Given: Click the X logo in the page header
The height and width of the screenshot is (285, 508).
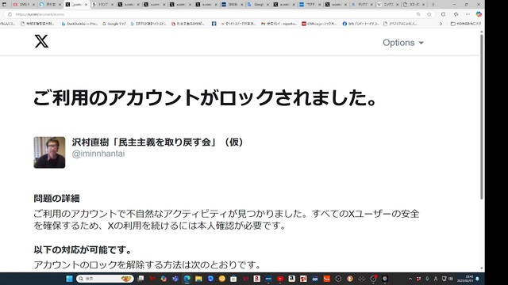Looking at the screenshot, I should coord(41,41).
